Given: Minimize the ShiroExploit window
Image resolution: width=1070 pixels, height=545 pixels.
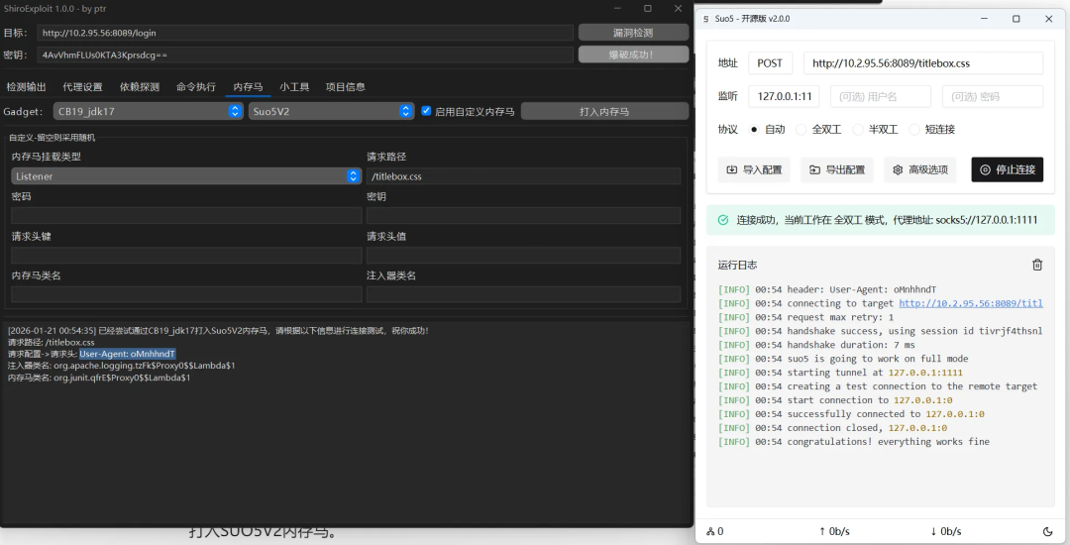Looking at the screenshot, I should [617, 9].
